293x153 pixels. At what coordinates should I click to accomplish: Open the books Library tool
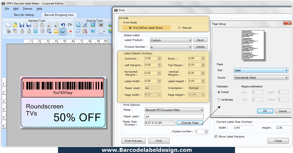coord(85,31)
